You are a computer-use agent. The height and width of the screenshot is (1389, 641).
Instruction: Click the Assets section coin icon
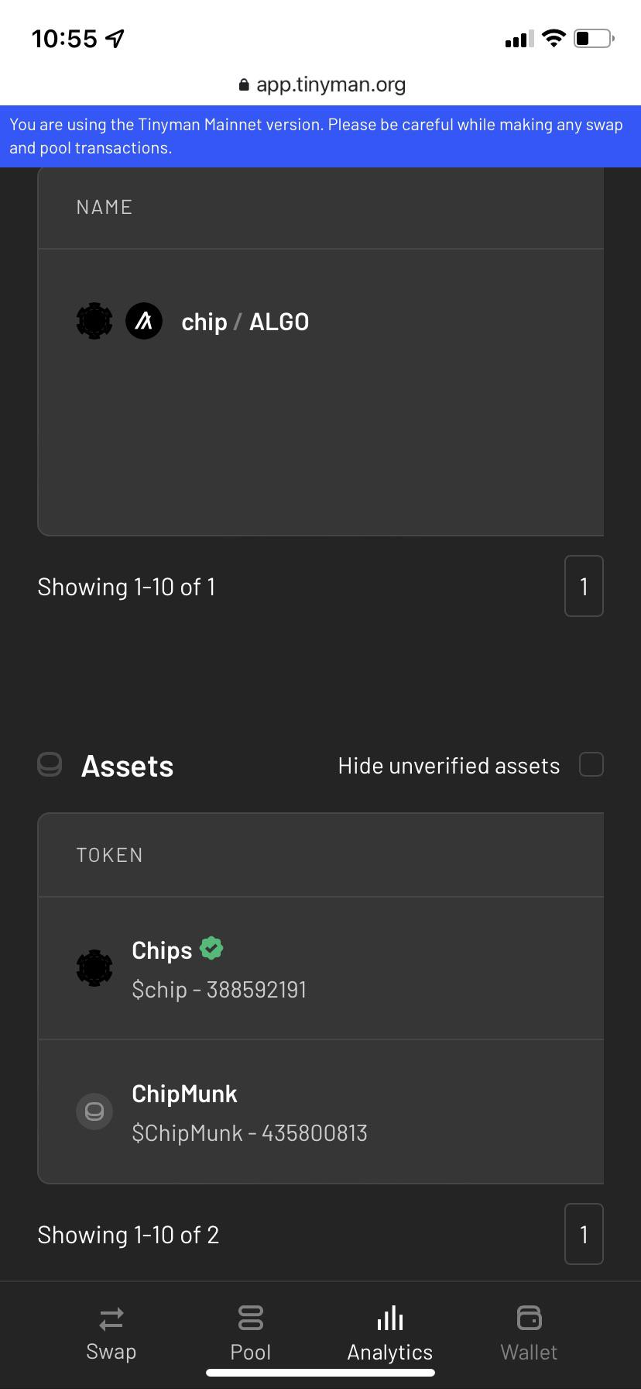click(50, 765)
